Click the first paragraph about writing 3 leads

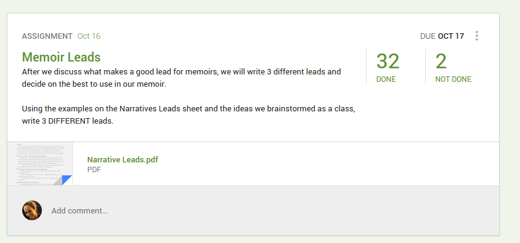tap(181, 78)
